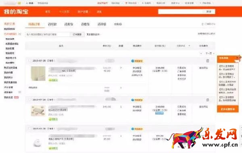The width and height of the screenshot is (242, 153).
Task: Open 订单回收站 link at top right
Action: 209,24
